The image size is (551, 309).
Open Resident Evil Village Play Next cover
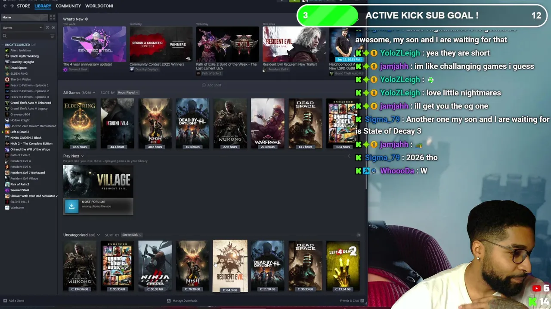coord(98,181)
